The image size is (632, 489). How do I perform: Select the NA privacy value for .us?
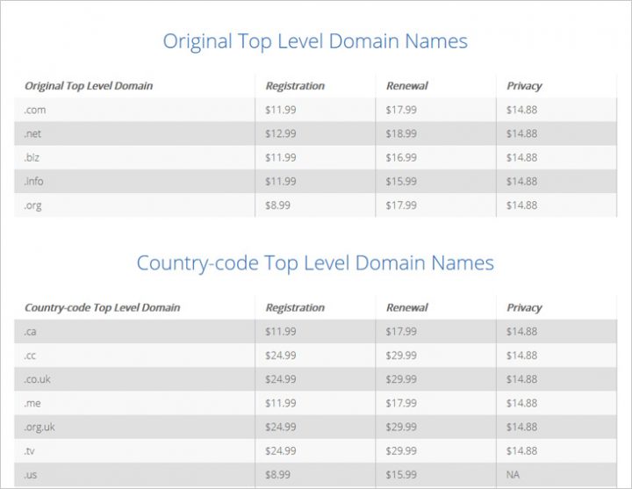click(513, 474)
